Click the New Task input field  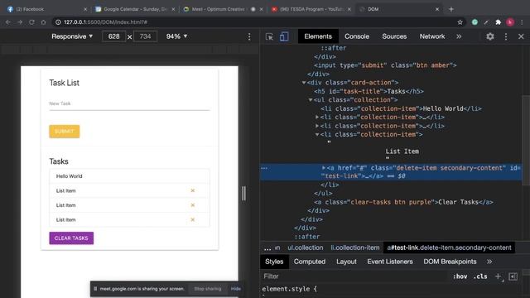click(129, 103)
